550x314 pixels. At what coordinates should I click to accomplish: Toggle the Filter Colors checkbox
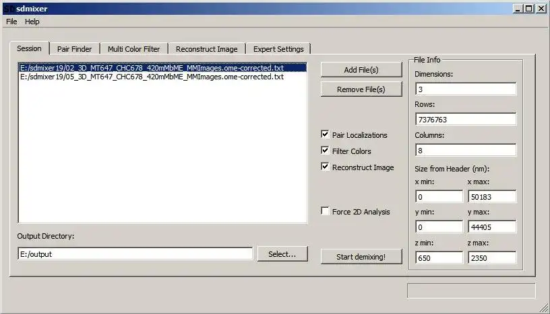[325, 150]
